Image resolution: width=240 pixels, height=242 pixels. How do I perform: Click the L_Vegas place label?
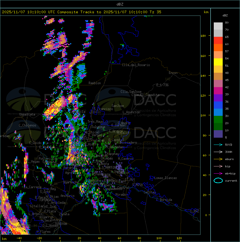[x=33, y=162]
